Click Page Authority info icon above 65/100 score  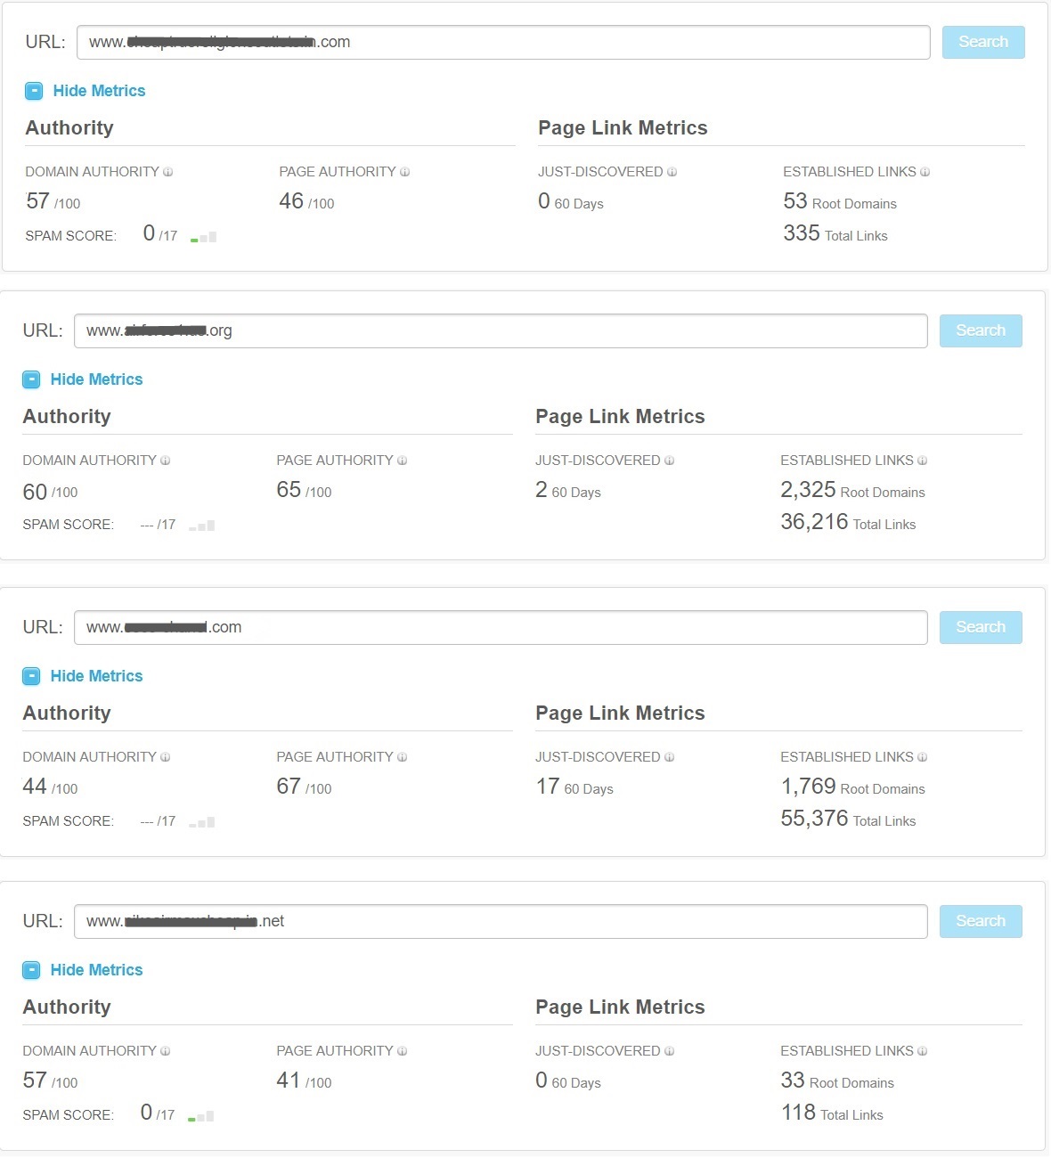click(x=402, y=461)
